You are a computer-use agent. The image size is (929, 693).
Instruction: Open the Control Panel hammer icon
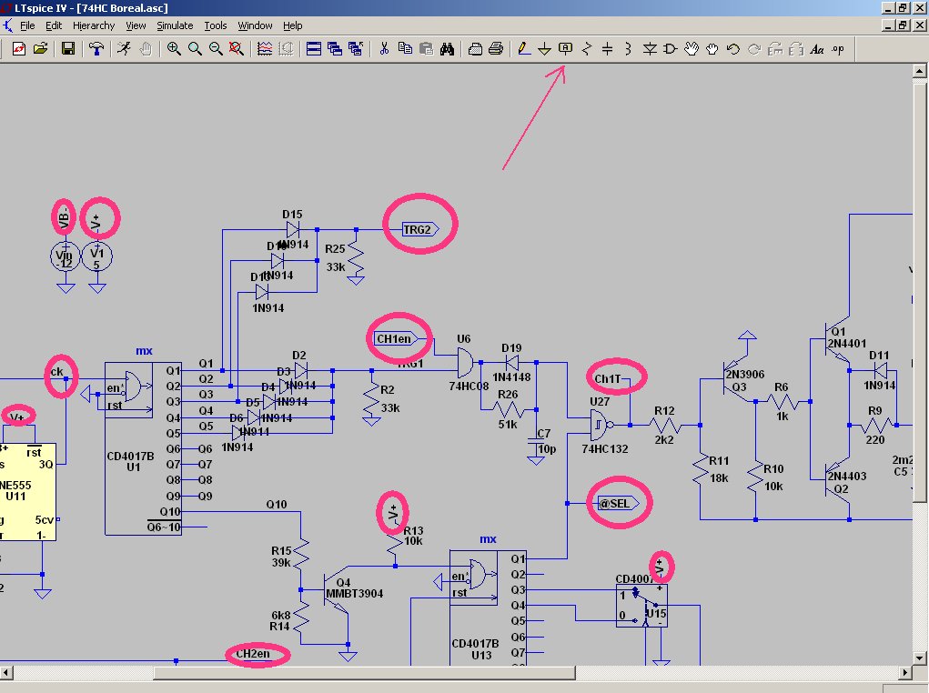click(96, 49)
